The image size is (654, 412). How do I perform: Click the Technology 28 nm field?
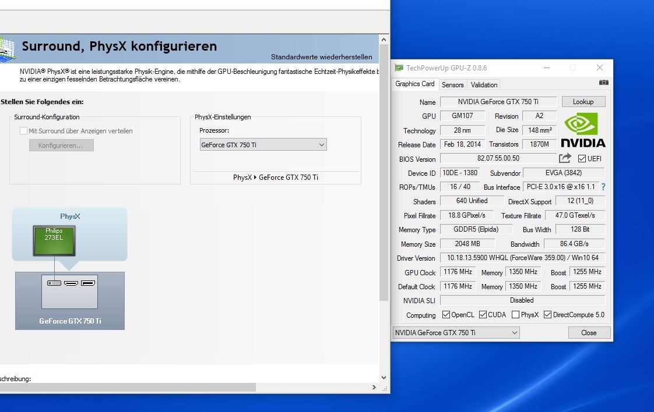click(x=463, y=130)
